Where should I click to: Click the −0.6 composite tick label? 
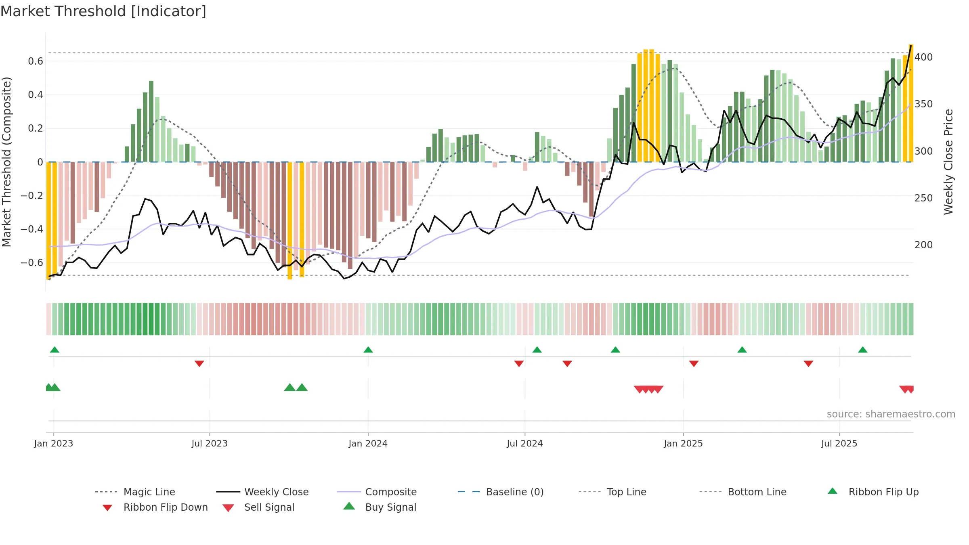pos(31,262)
